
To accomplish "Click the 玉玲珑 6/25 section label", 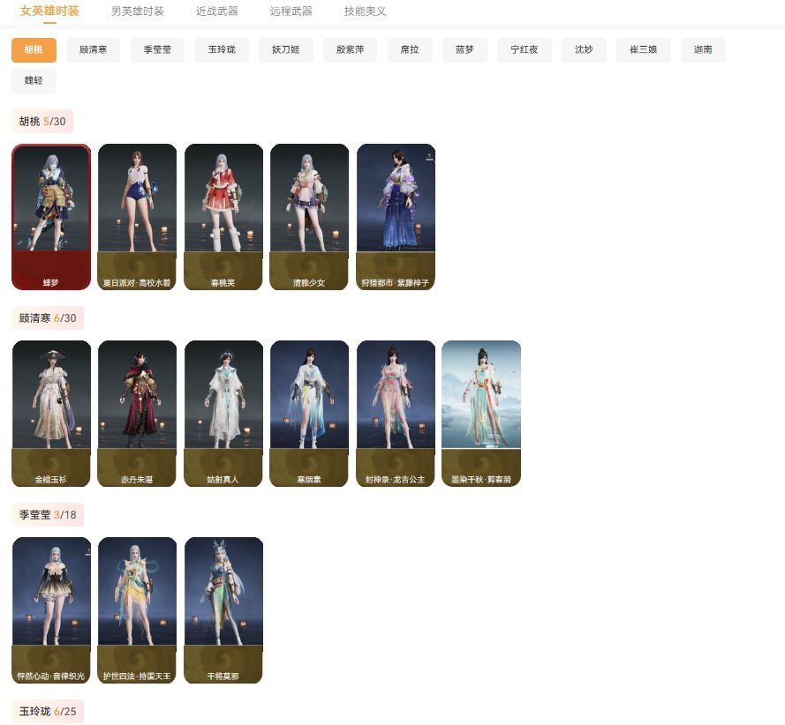I will tap(48, 711).
